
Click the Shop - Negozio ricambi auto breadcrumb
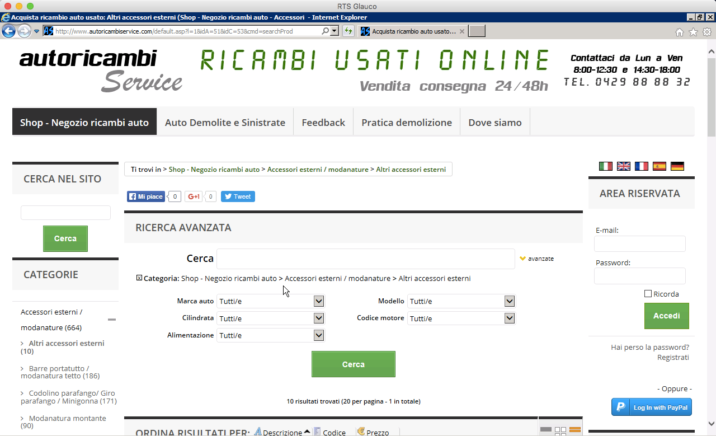coord(214,169)
